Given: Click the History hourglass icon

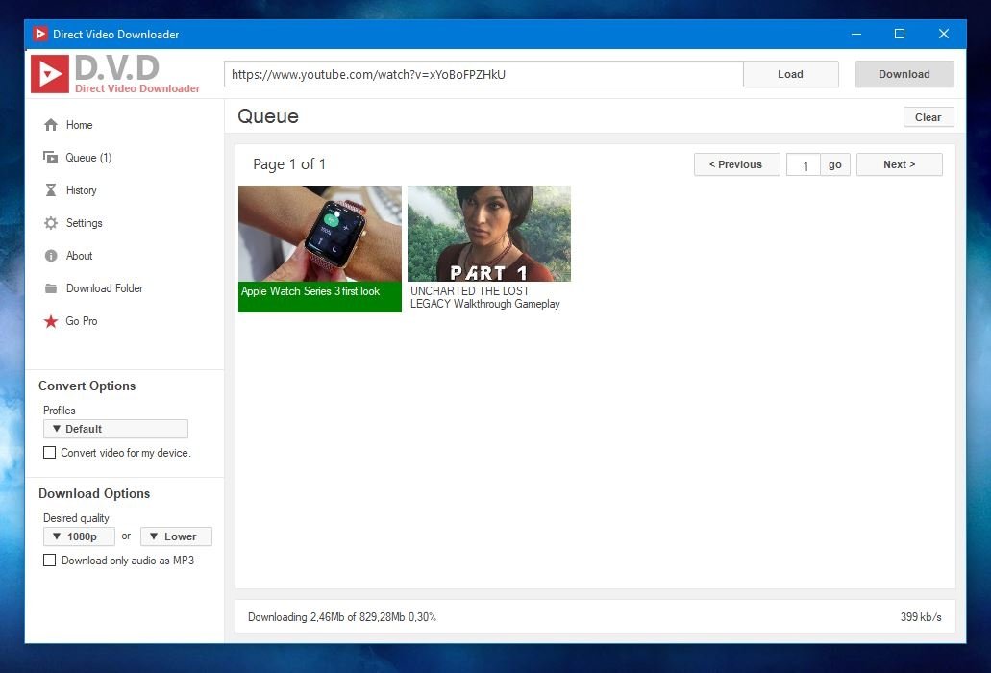Looking at the screenshot, I should [x=51, y=190].
